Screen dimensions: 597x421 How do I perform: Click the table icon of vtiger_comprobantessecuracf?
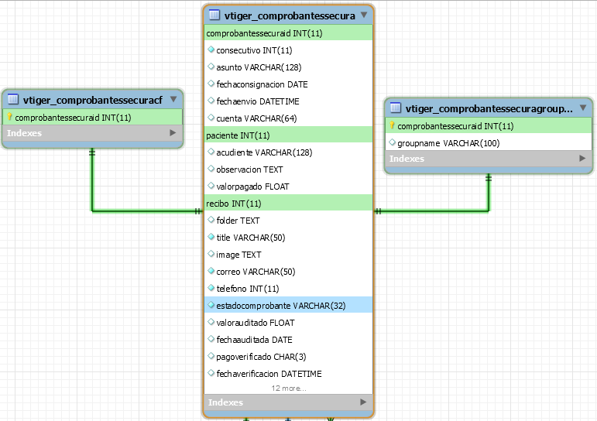[x=13, y=99]
